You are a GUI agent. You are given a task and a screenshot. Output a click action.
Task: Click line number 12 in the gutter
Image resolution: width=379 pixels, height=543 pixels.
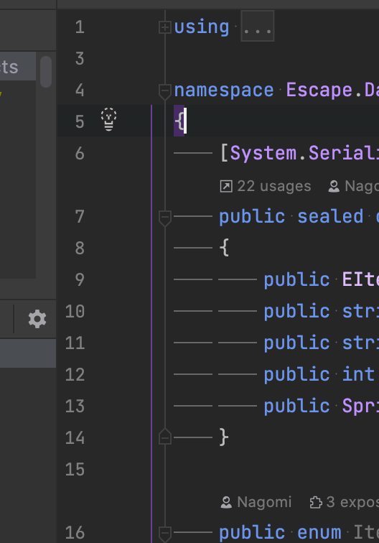(75, 375)
